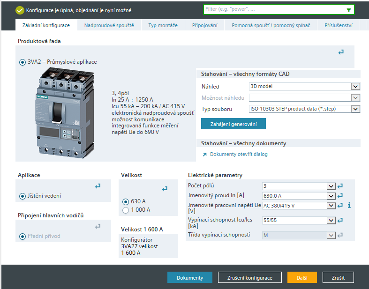Select Přední přívod radio option

pyautogui.click(x=23, y=237)
